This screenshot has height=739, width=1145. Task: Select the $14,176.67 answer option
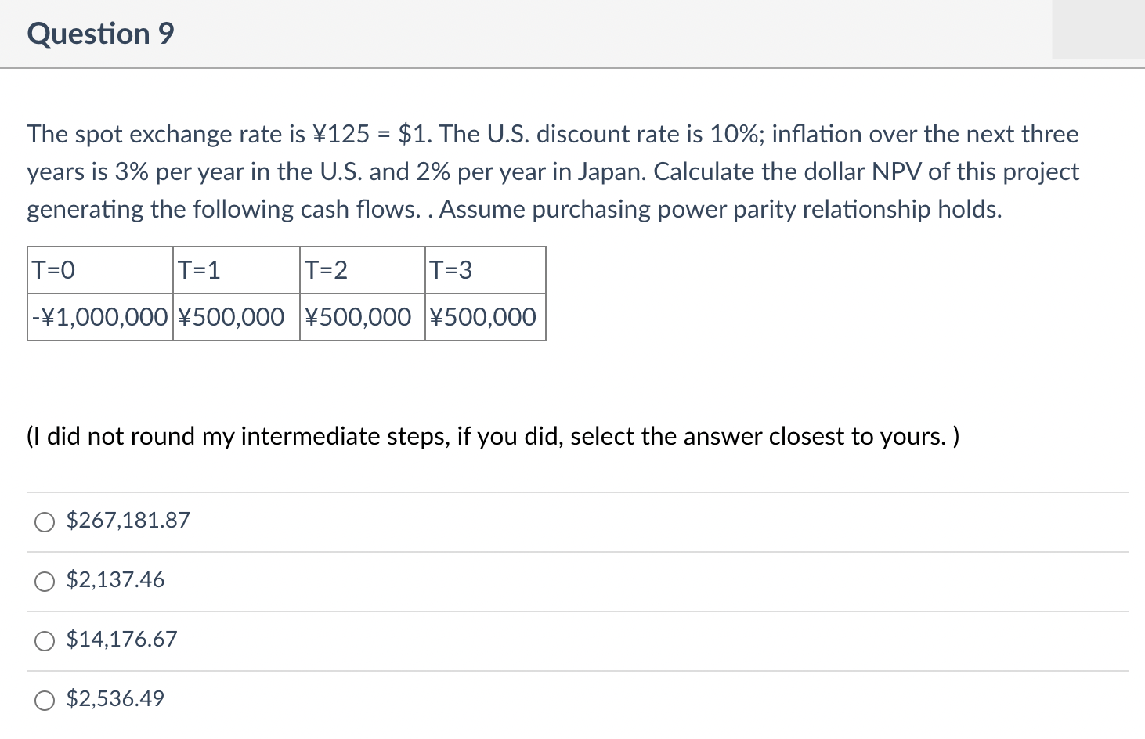tap(45, 640)
